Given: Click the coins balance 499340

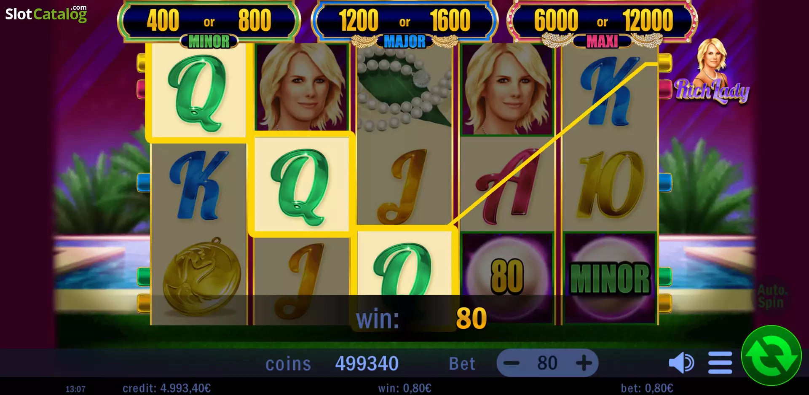Looking at the screenshot, I should (367, 363).
